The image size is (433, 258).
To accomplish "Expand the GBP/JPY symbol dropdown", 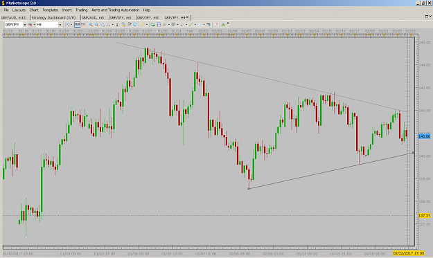I will 24,24.
